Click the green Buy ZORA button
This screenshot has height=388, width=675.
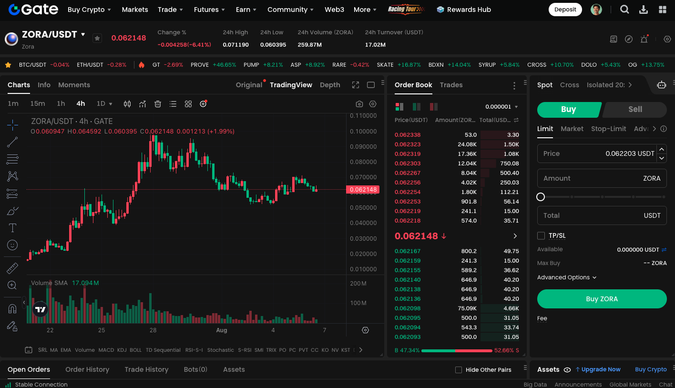coord(602,299)
